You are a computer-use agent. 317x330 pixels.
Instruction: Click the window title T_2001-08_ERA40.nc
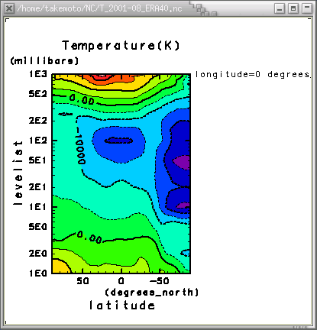coord(99,8)
